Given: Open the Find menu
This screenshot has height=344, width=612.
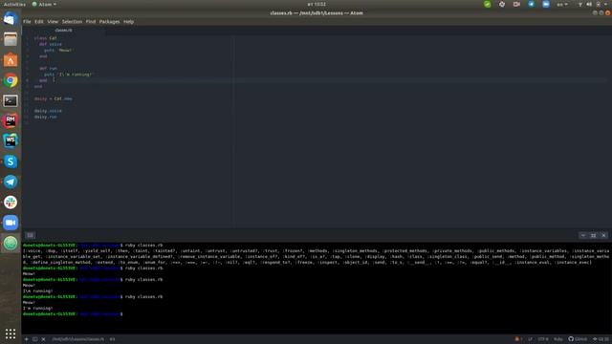Looking at the screenshot, I should (x=91, y=22).
